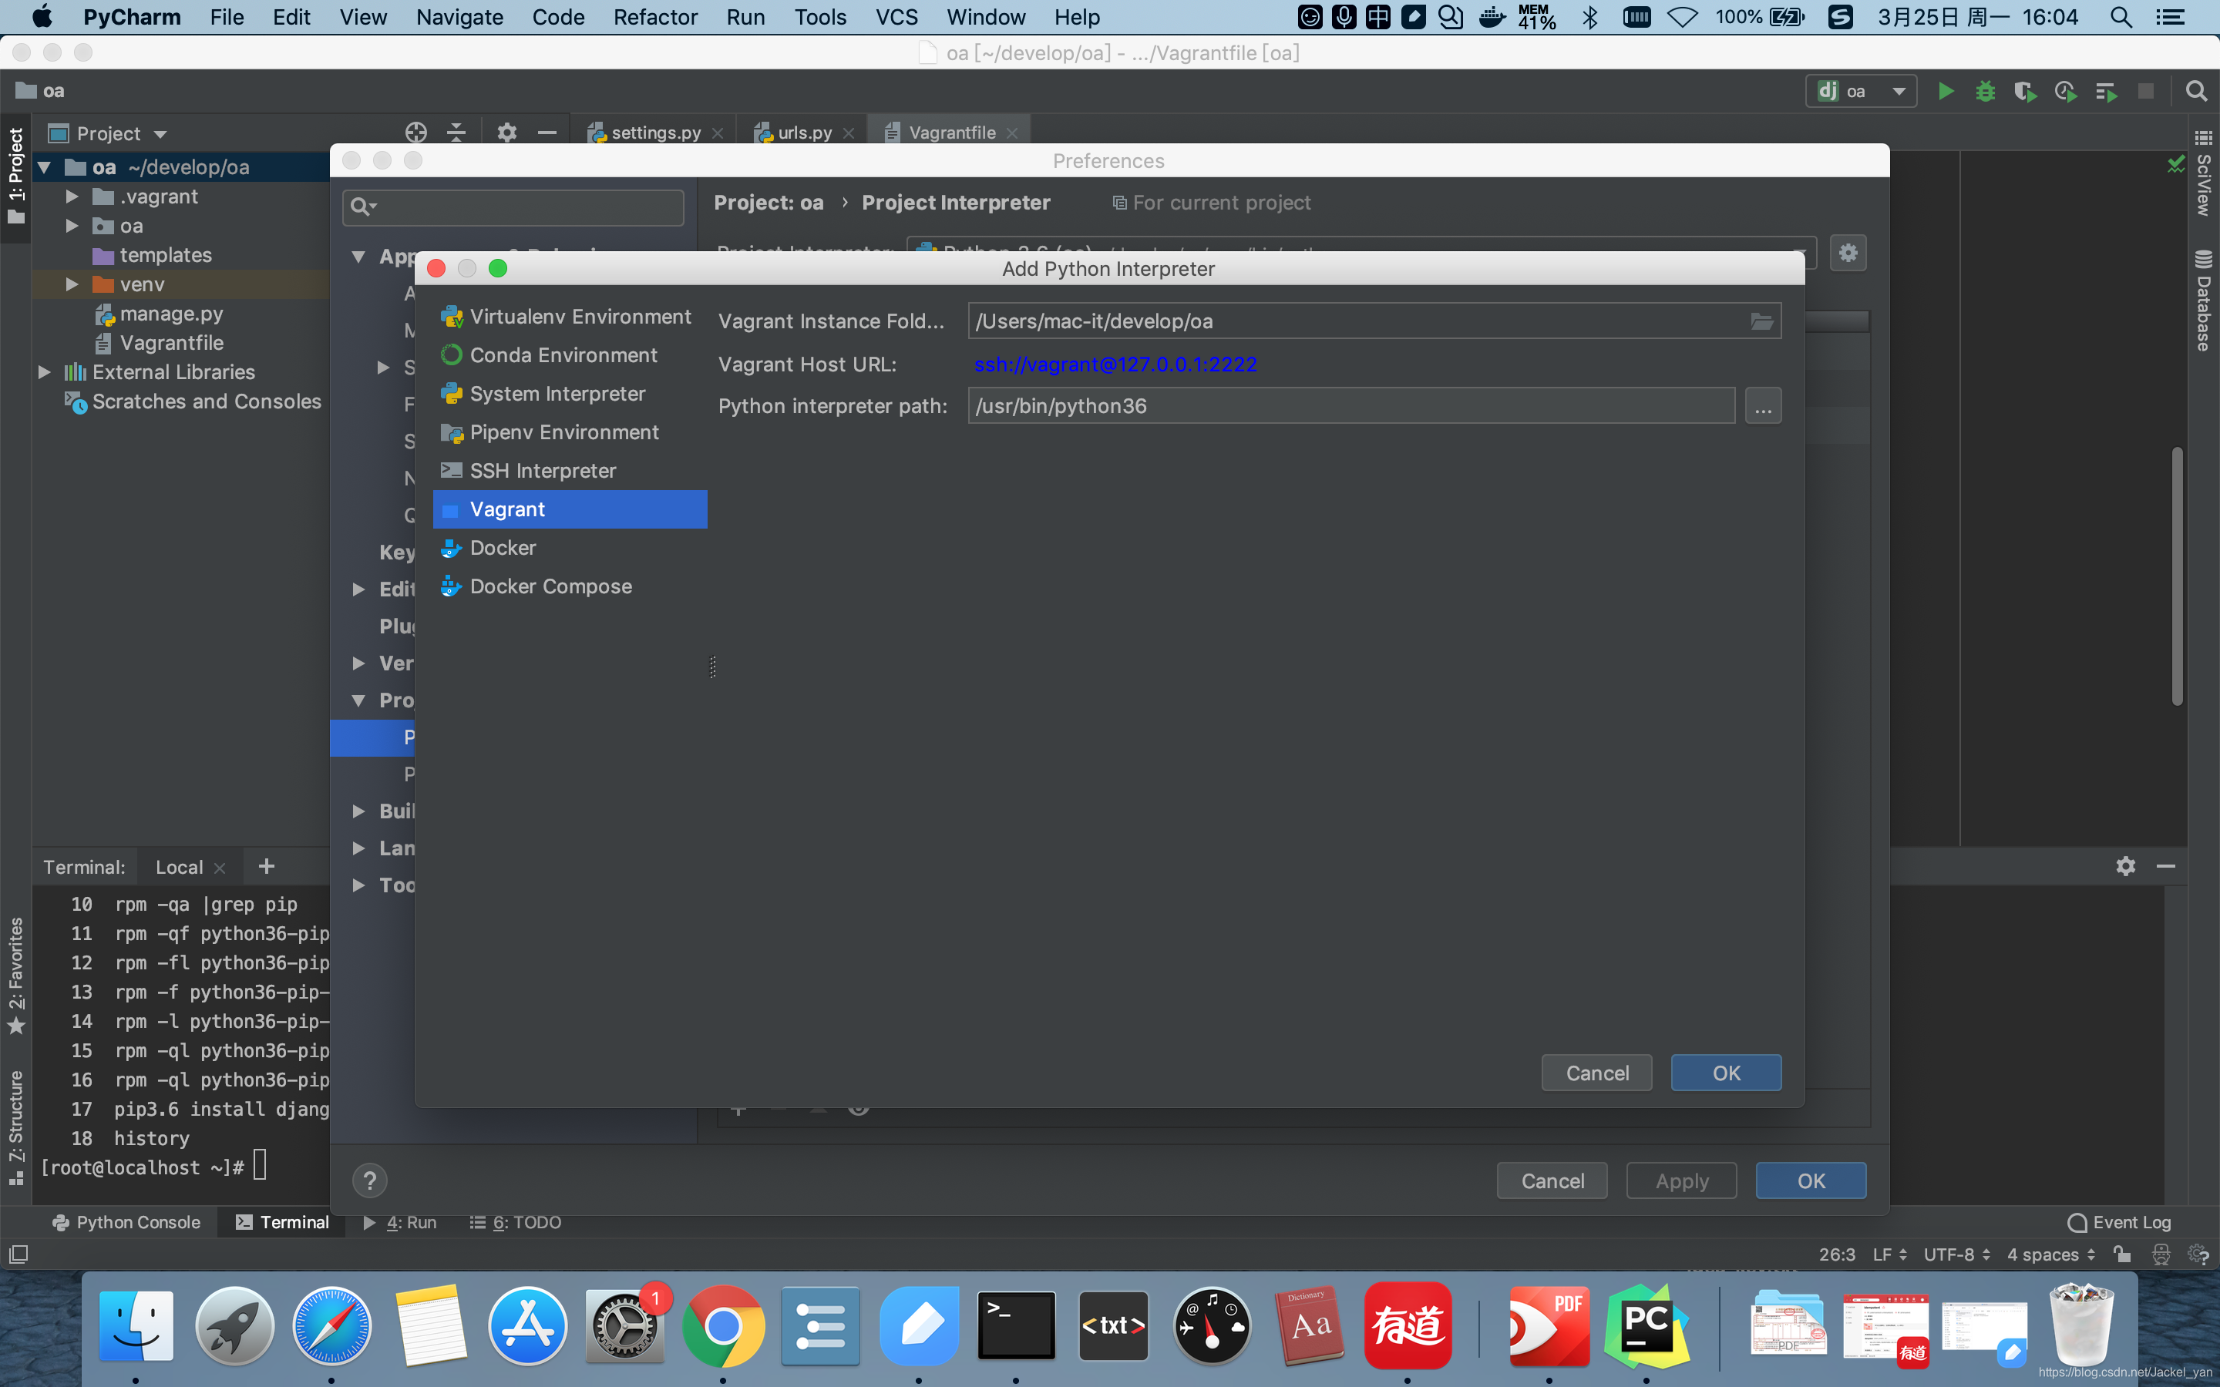Click OK in the Preferences window
Image resolution: width=2220 pixels, height=1387 pixels.
(1810, 1180)
